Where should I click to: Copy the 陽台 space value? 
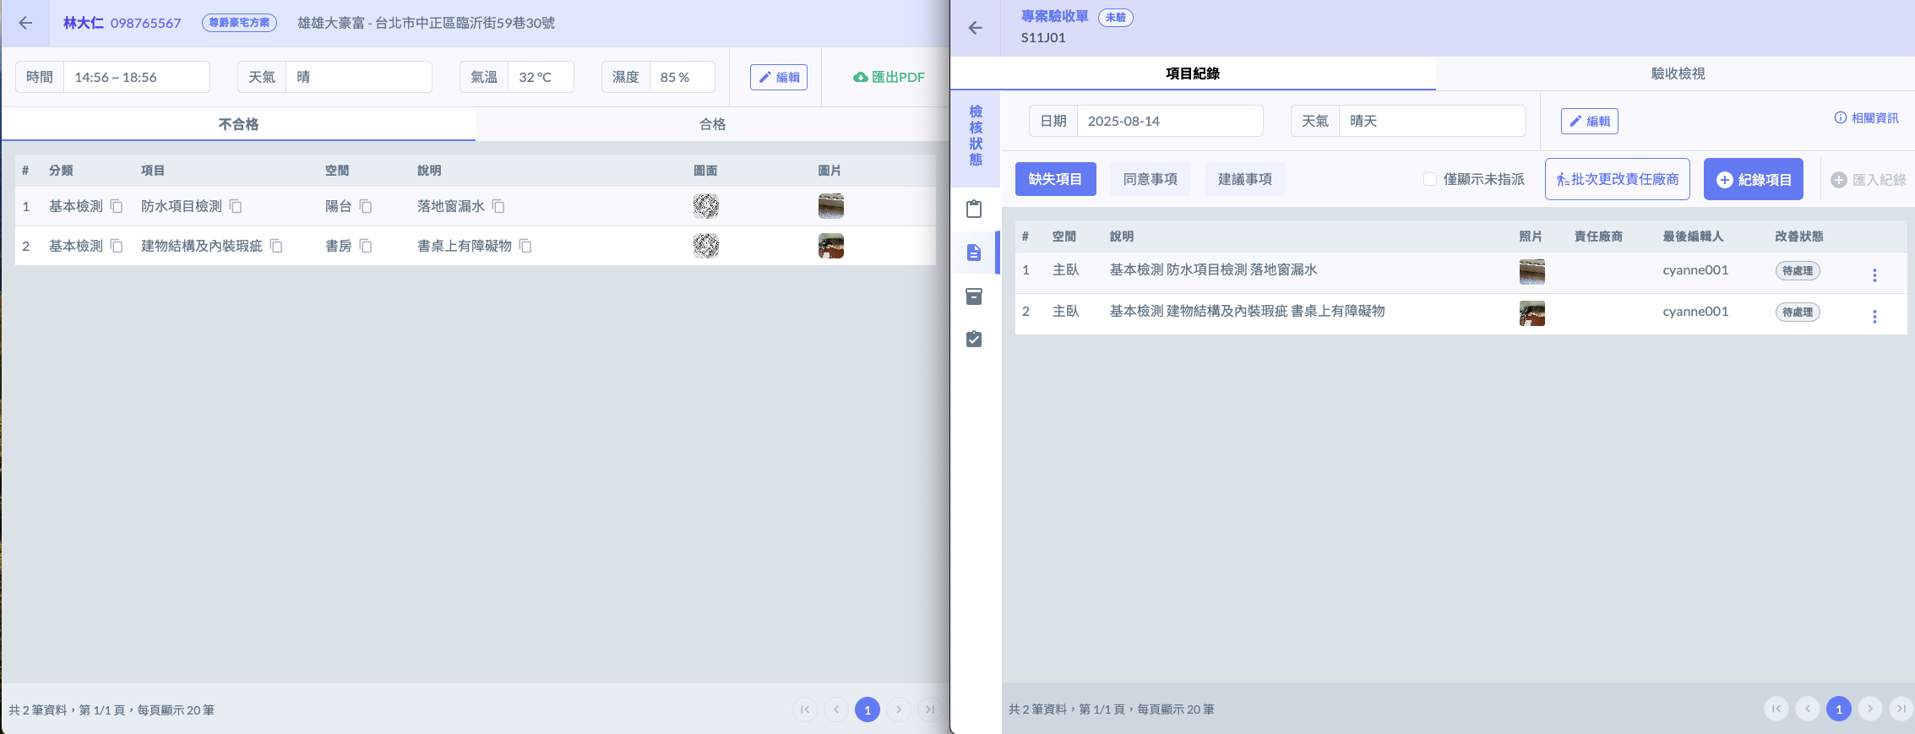[366, 206]
